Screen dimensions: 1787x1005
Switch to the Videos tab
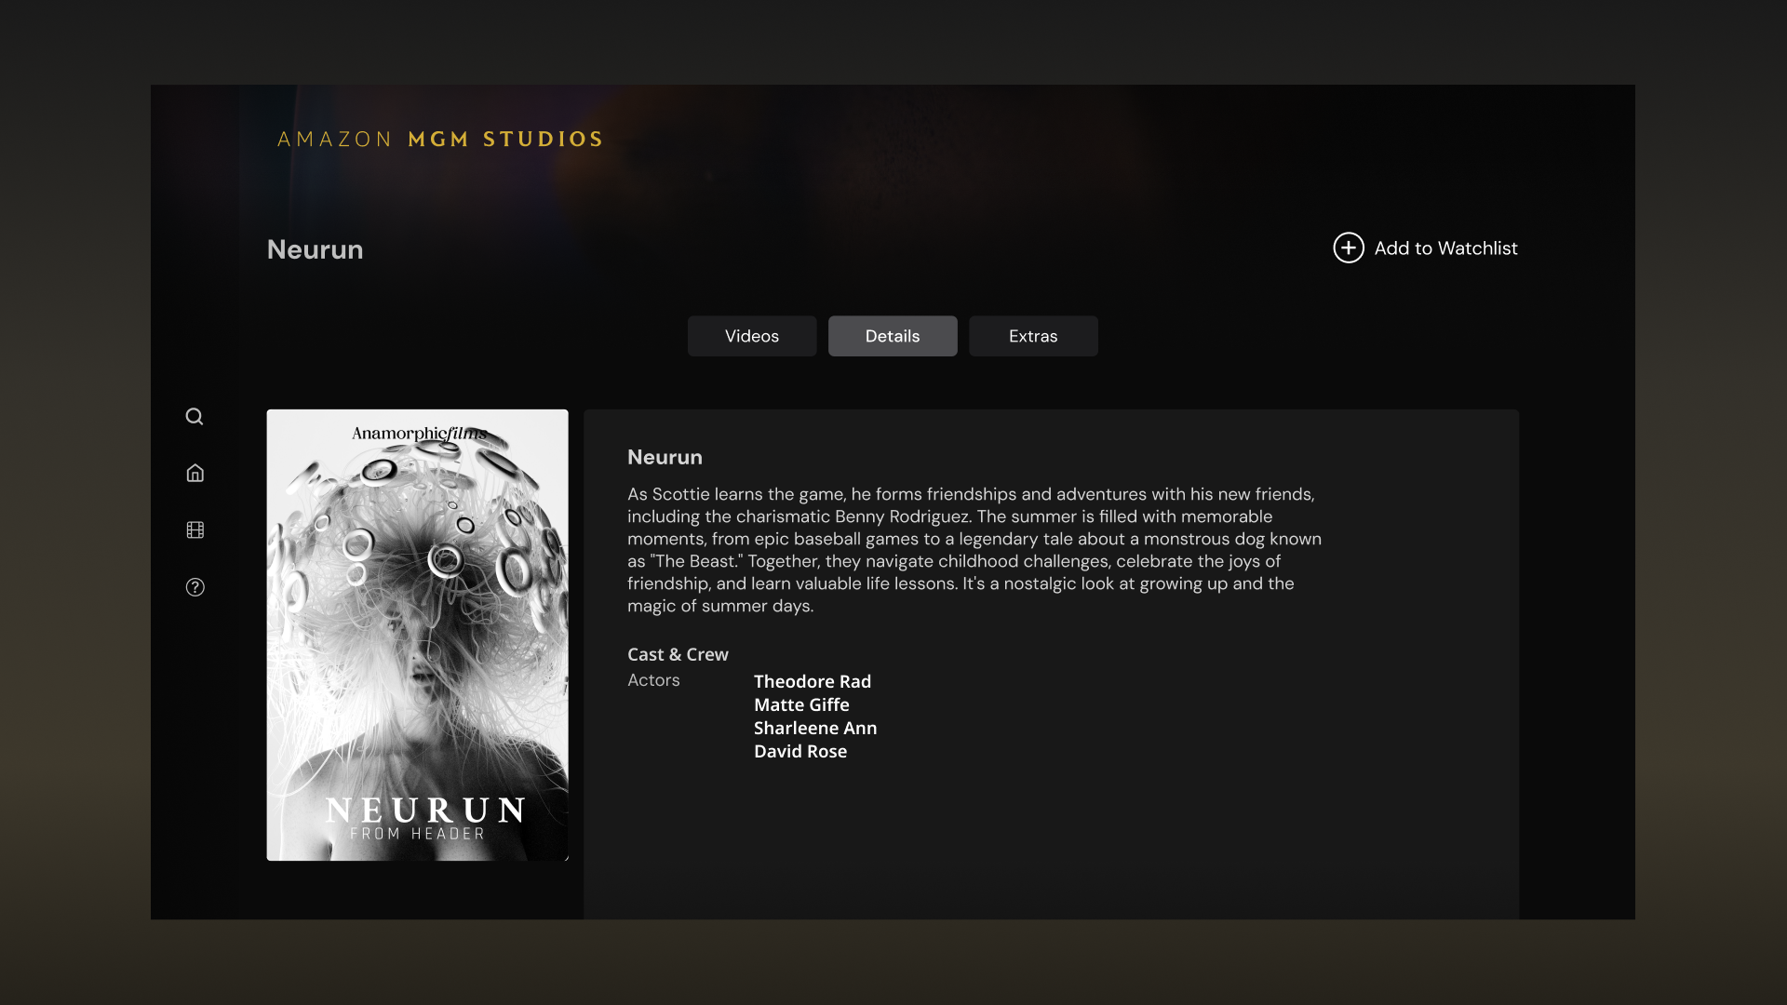click(x=752, y=336)
